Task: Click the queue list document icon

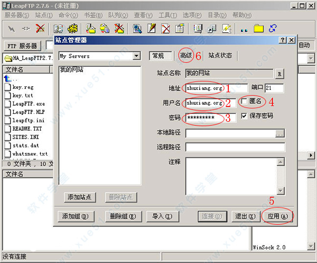Action: [198, 29]
